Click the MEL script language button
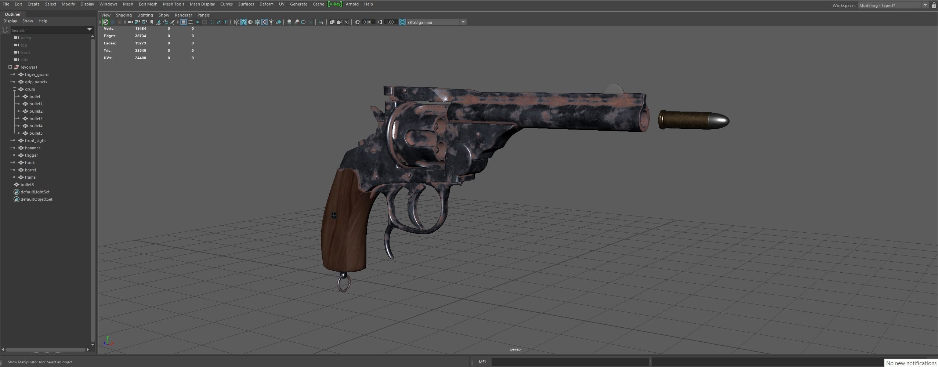Image resolution: width=938 pixels, height=367 pixels. [x=482, y=362]
